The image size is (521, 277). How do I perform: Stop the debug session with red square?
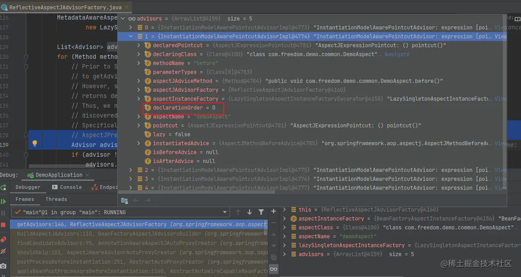tap(3, 225)
